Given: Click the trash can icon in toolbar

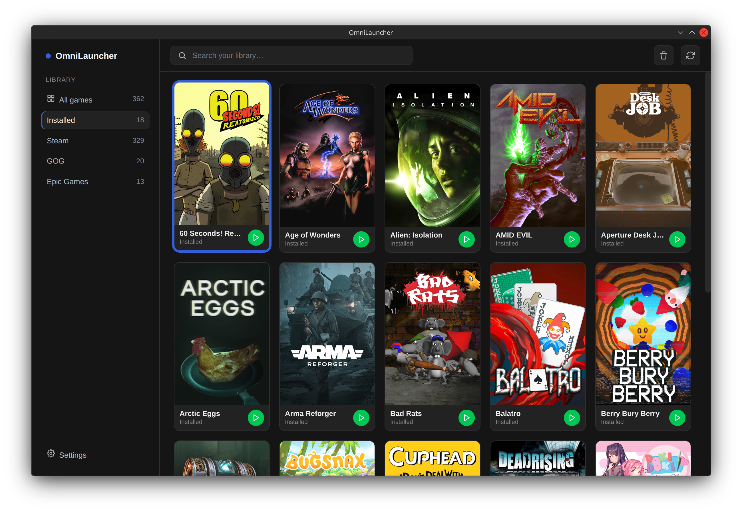Looking at the screenshot, I should tap(663, 56).
